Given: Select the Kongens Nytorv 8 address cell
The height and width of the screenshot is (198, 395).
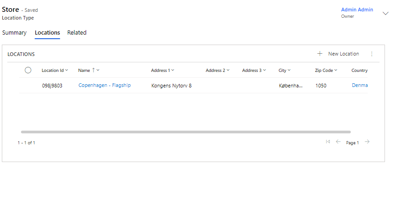Looking at the screenshot, I should (x=171, y=86).
